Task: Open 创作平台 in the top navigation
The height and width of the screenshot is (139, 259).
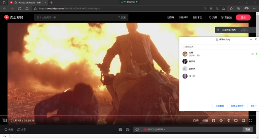Action: (197, 18)
